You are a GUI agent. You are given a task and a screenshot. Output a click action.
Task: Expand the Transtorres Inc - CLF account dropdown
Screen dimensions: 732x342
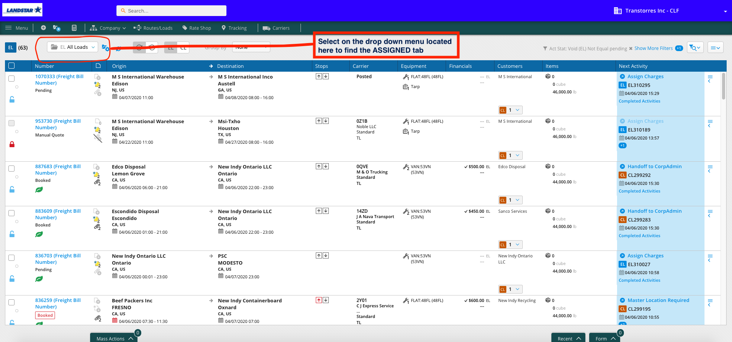click(725, 11)
